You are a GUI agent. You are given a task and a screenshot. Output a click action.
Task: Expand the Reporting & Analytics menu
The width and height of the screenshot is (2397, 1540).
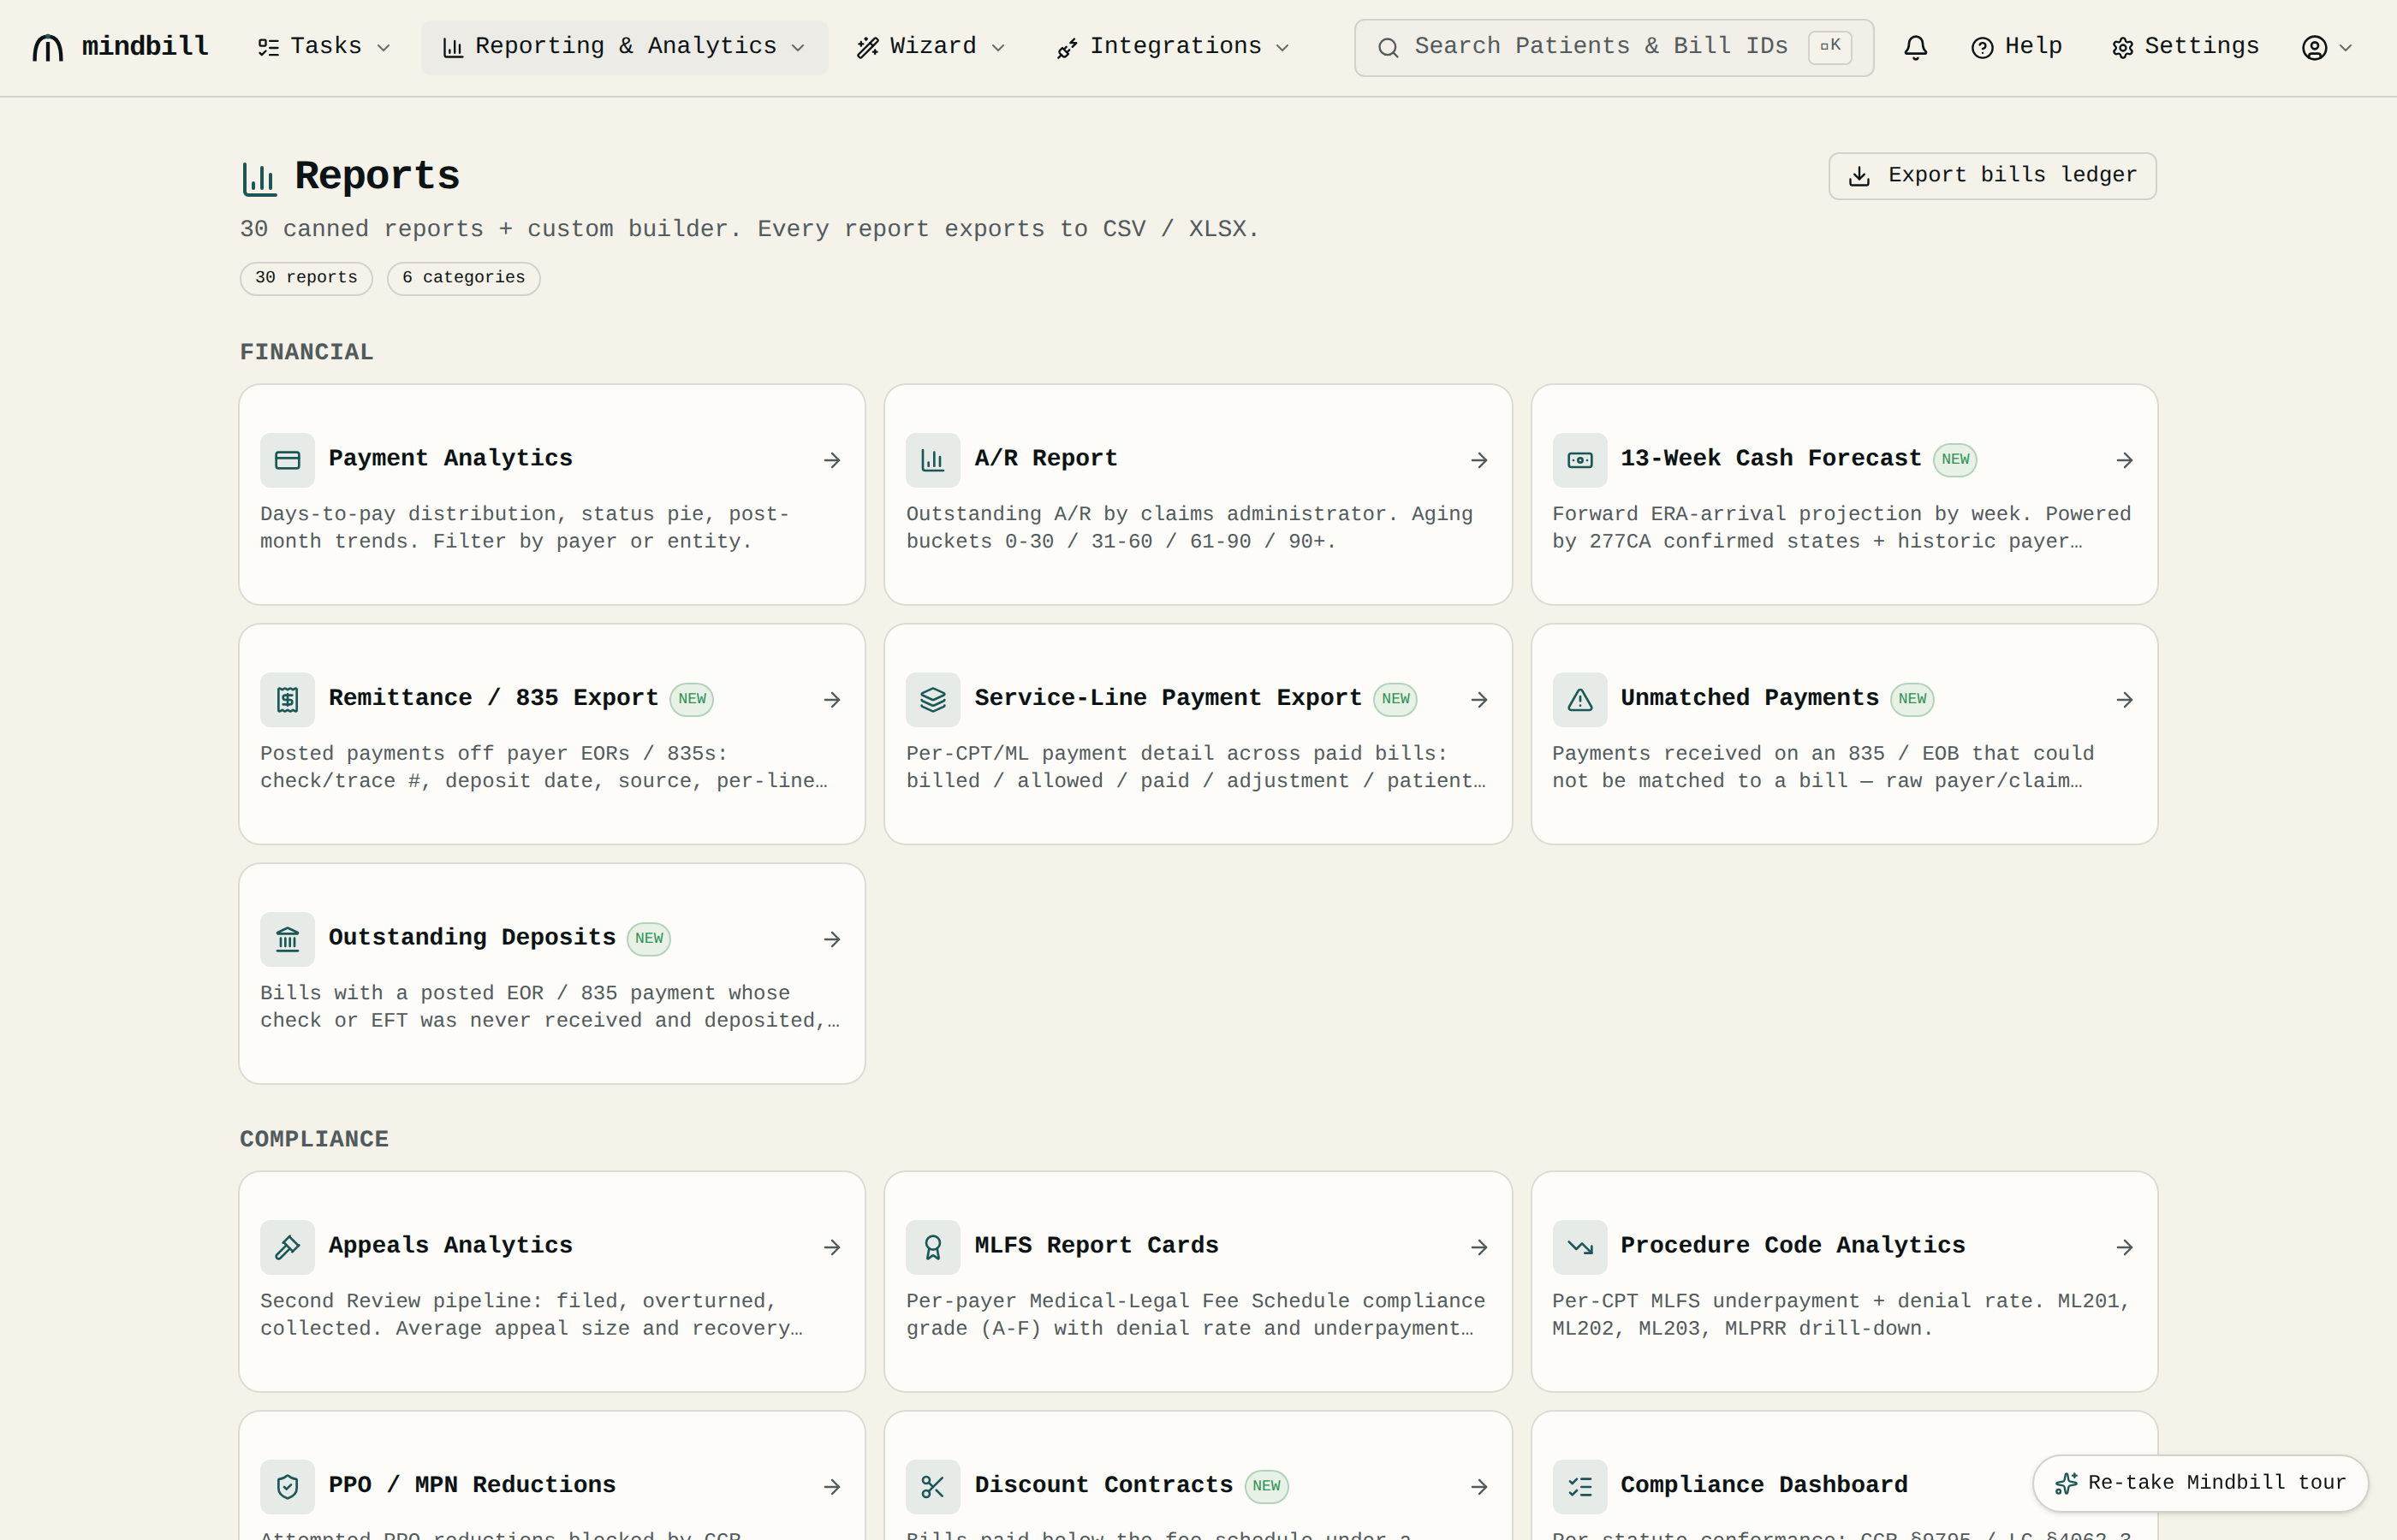[624, 47]
